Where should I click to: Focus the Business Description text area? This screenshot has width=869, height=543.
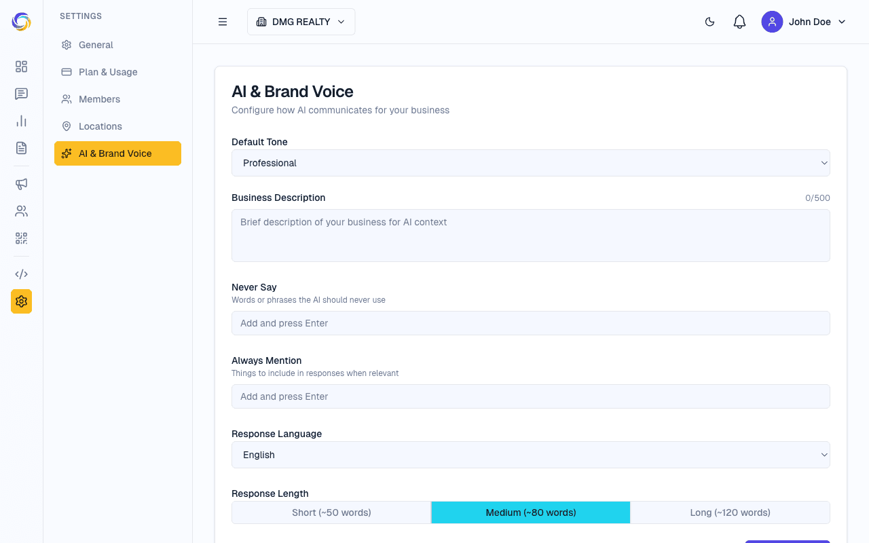click(531, 236)
